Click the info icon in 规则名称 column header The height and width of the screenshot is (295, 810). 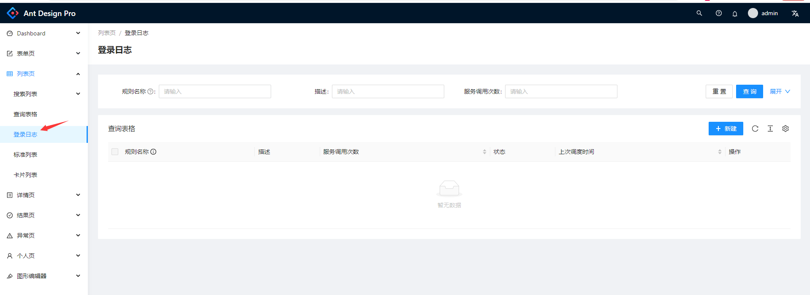click(153, 152)
